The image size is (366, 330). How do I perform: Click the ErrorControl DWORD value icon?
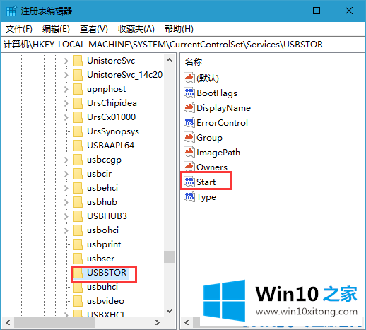[189, 122]
